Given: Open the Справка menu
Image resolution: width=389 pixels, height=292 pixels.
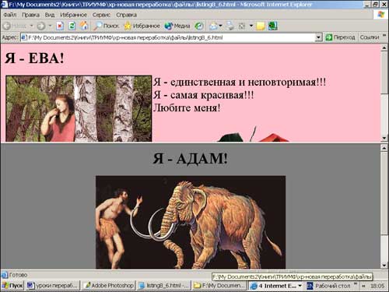Looking at the screenshot, I should (126, 15).
